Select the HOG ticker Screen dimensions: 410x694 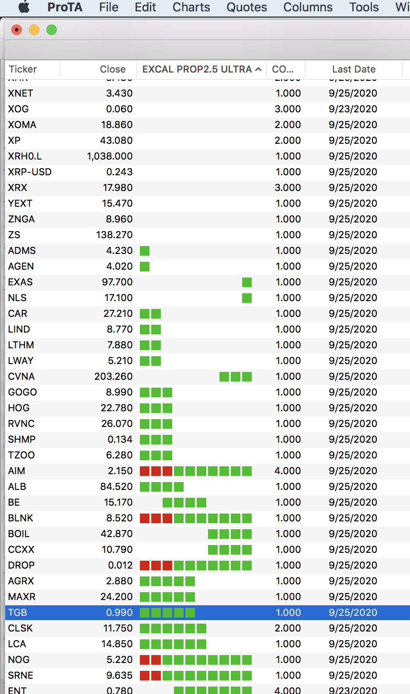click(19, 408)
